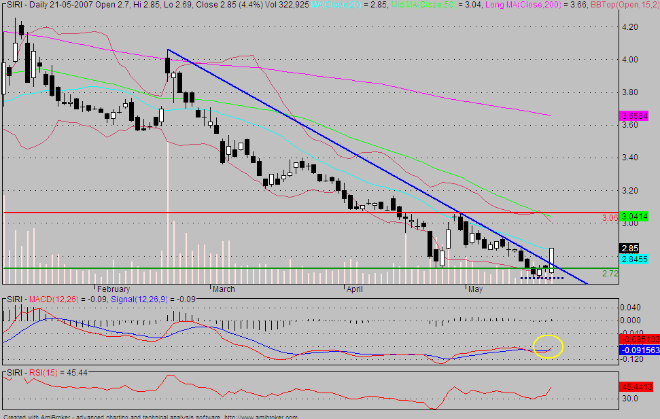The width and height of the screenshot is (660, 419).
Task: Click the SIRI Daily 21-05-2007 chart title
Action: (156, 5)
